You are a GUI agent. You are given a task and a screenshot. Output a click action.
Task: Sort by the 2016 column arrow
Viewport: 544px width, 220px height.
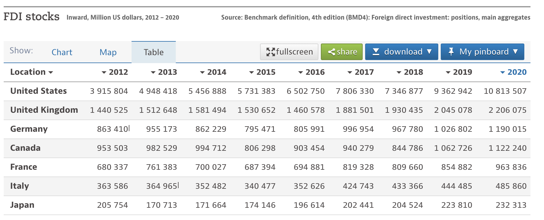point(301,73)
